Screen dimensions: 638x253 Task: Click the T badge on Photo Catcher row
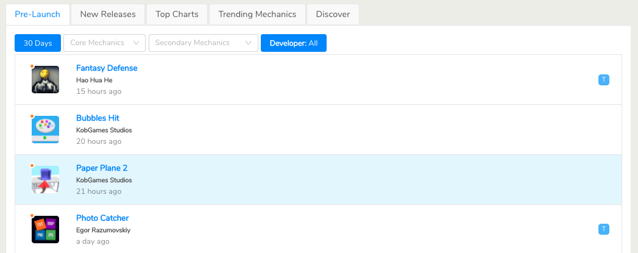(x=603, y=229)
